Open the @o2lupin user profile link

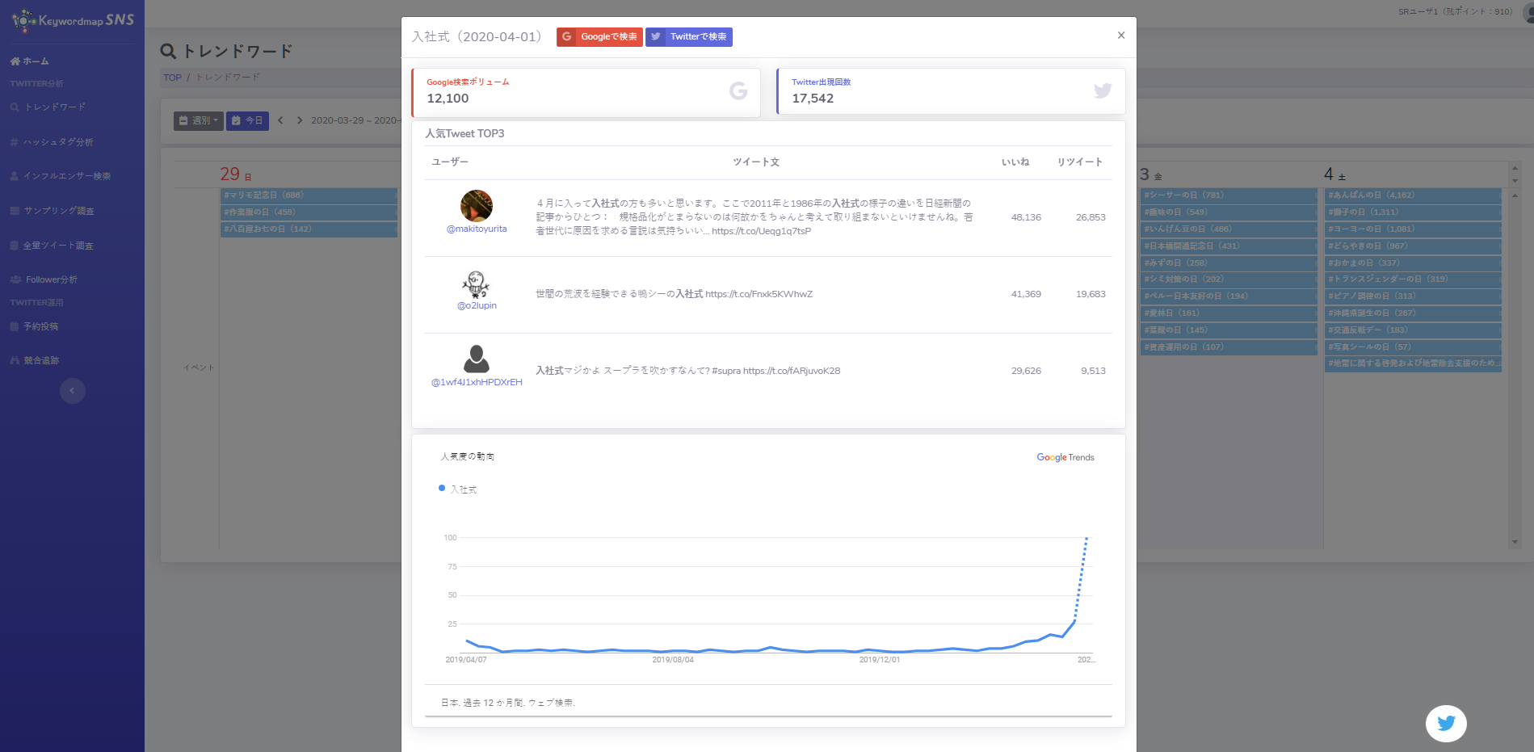pos(477,306)
